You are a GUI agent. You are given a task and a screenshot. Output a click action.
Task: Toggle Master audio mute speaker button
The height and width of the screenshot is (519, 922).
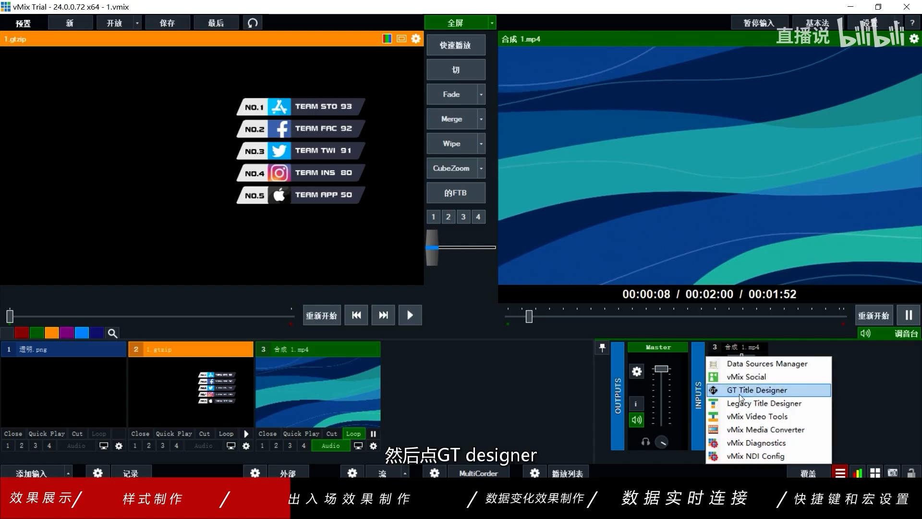click(636, 420)
